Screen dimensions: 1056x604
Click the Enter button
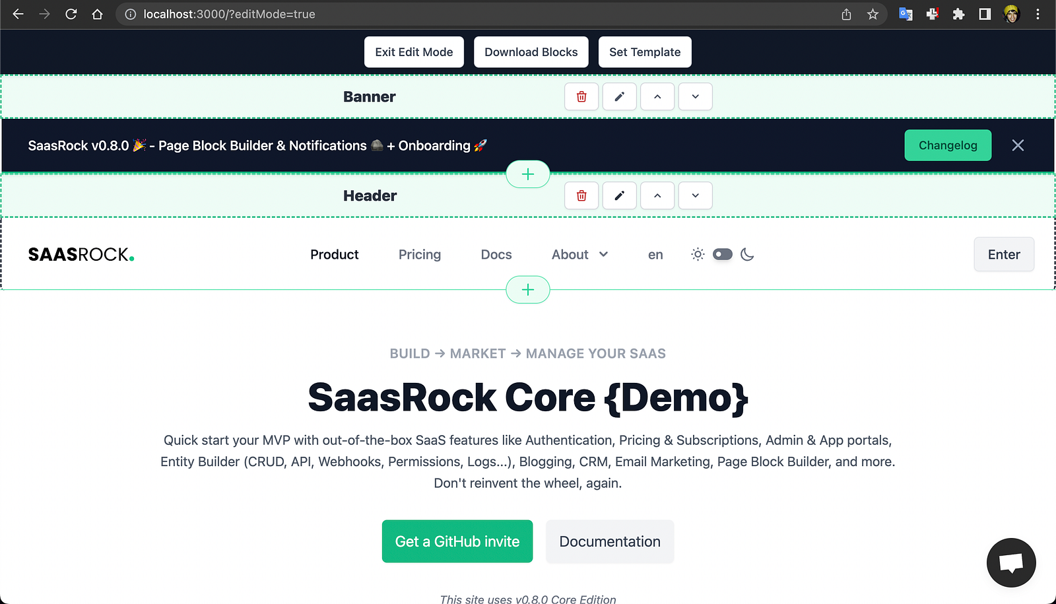[x=1004, y=254]
